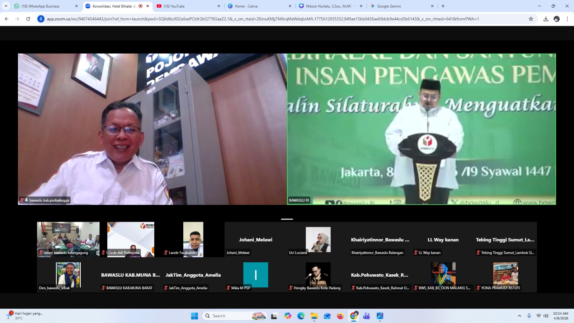Open the Chrome three-dot menu
The width and height of the screenshot is (574, 323).
567,19
